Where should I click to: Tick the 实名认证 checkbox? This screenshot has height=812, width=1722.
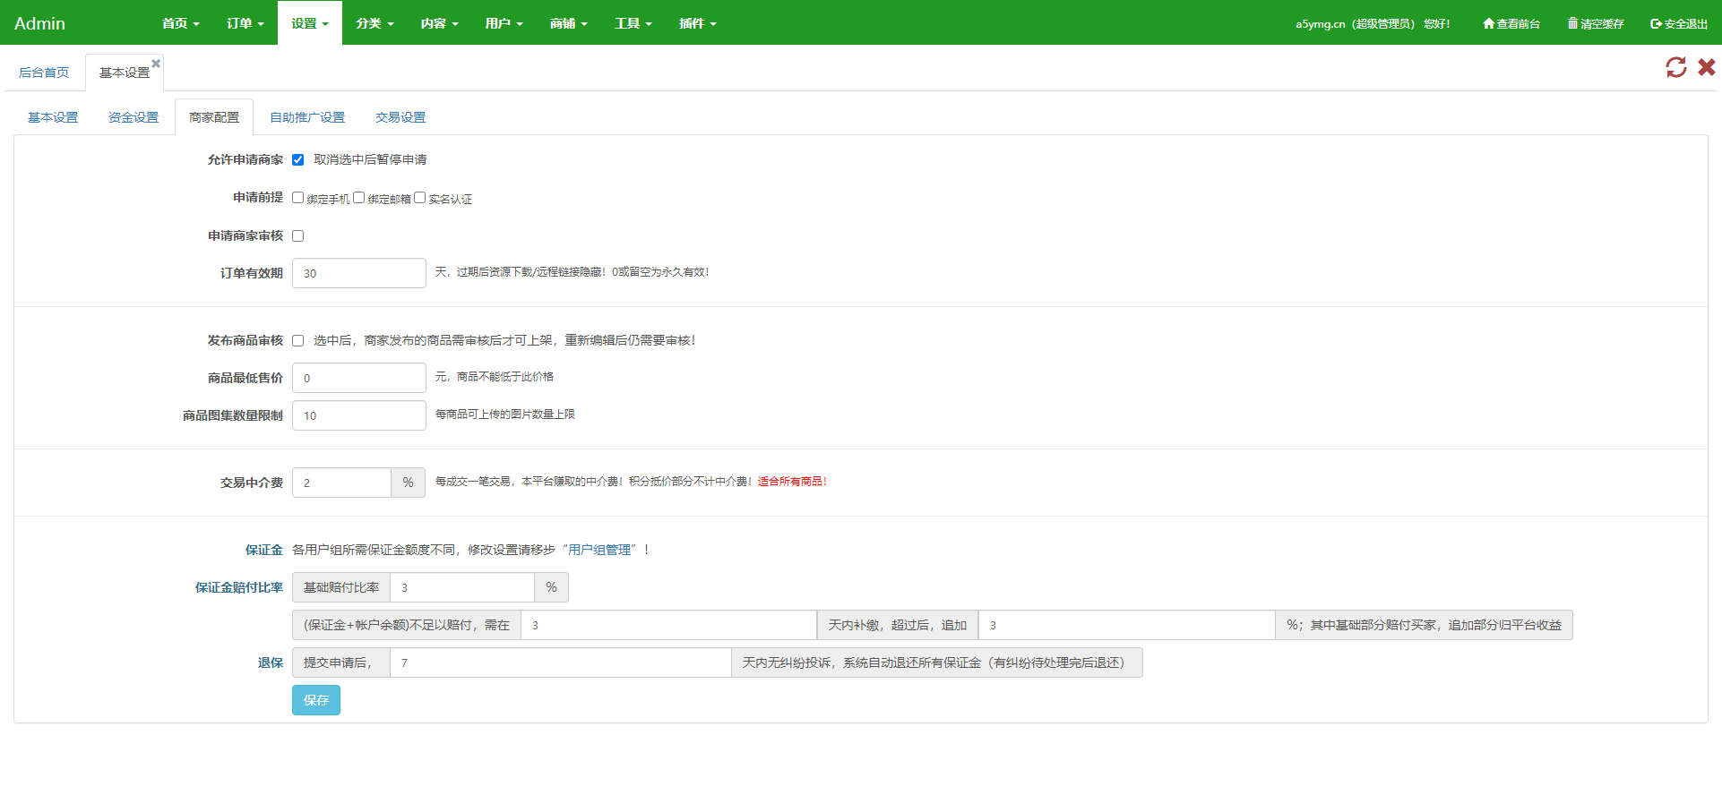419,198
